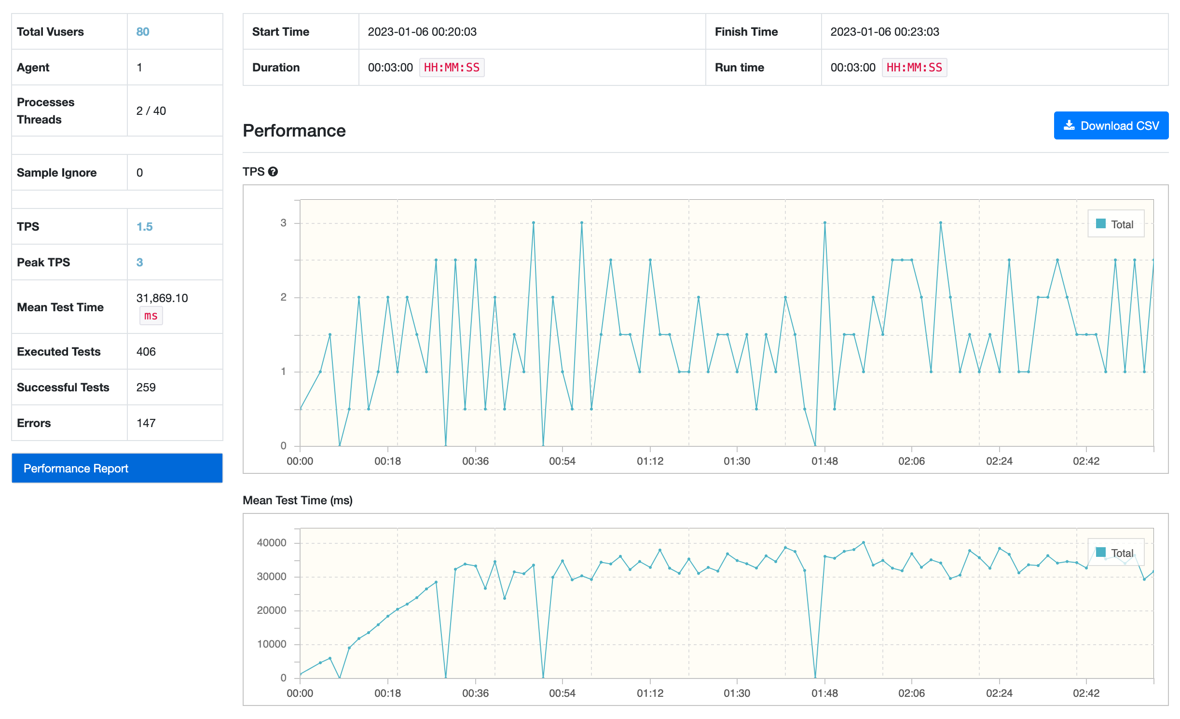The image size is (1180, 719).
Task: Click the Total Vusers value 80
Action: click(143, 32)
